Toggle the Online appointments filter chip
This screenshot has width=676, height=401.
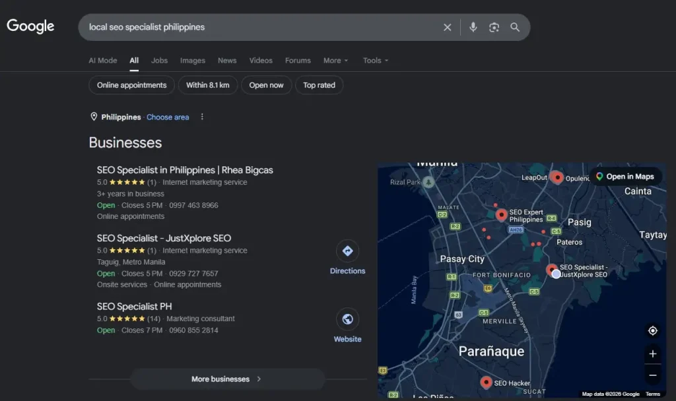(x=131, y=85)
